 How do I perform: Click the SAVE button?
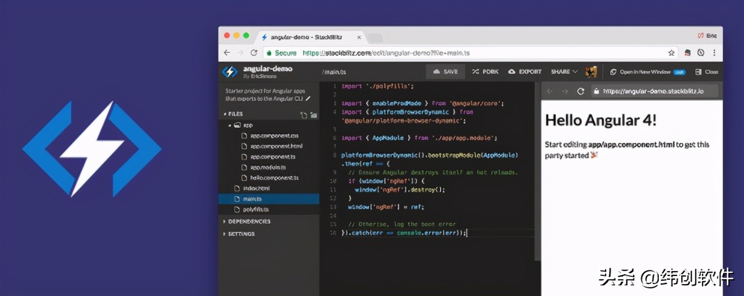point(445,72)
